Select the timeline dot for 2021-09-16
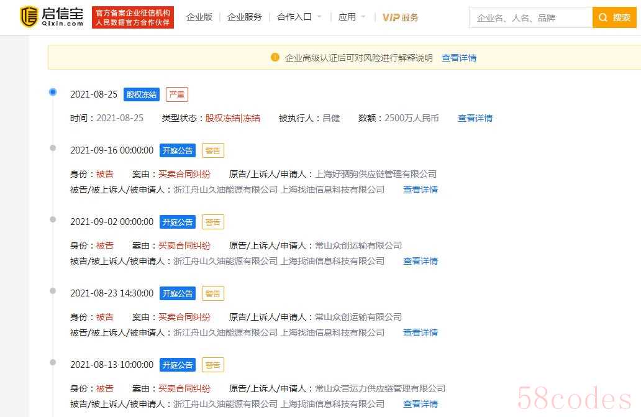Screen dimensions: 641x417 coord(53,148)
